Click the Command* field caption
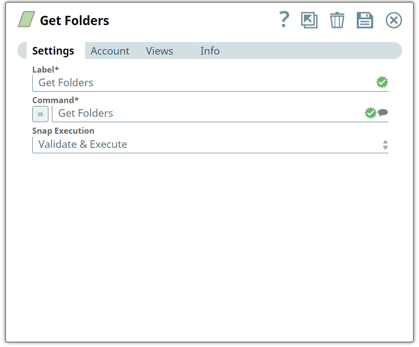 (x=55, y=100)
